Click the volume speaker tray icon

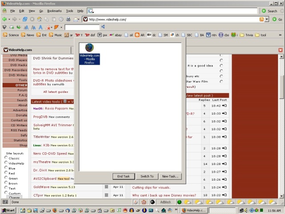coord(247,210)
